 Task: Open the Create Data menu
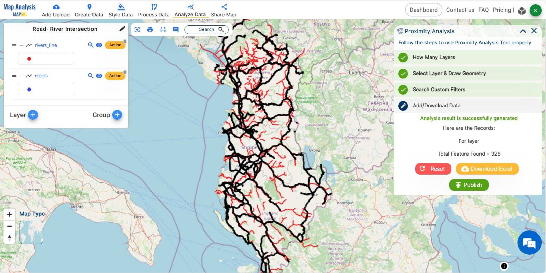click(89, 11)
